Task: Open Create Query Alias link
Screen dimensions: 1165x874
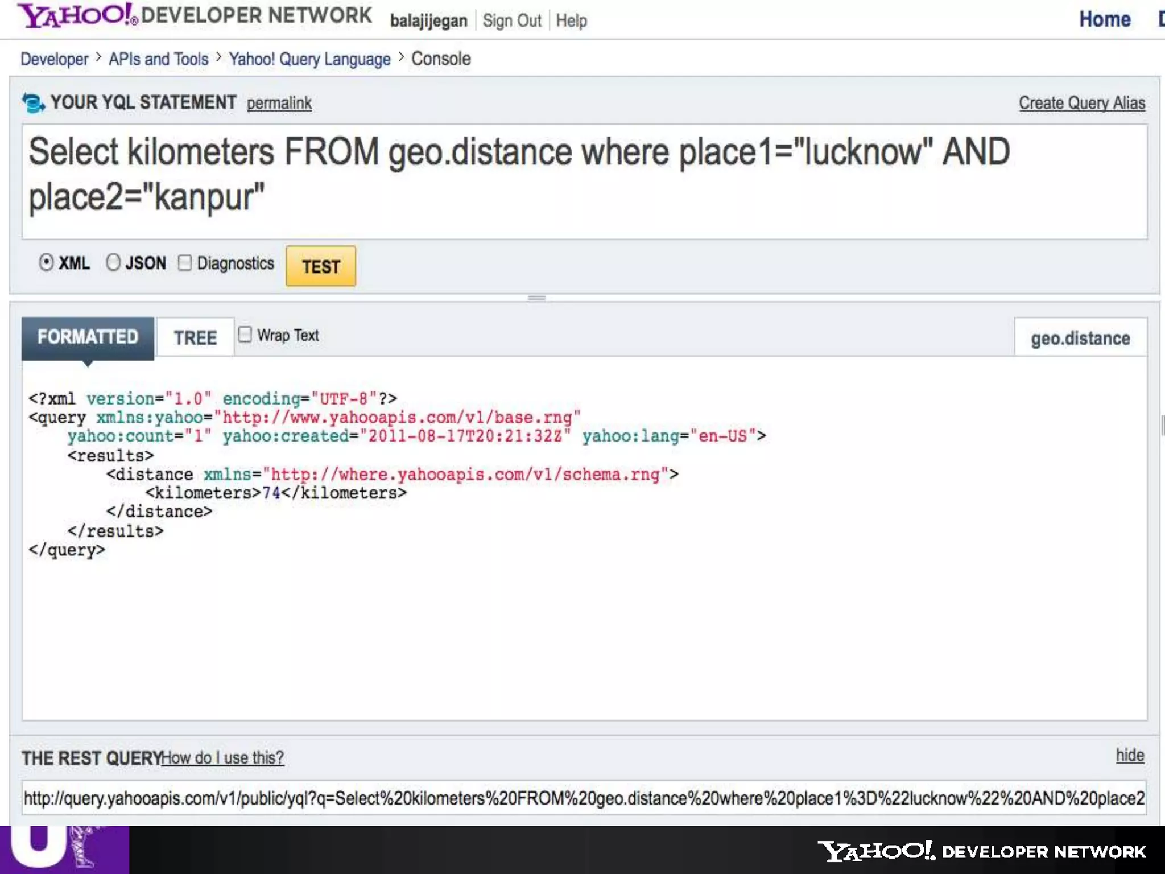Action: coord(1081,103)
